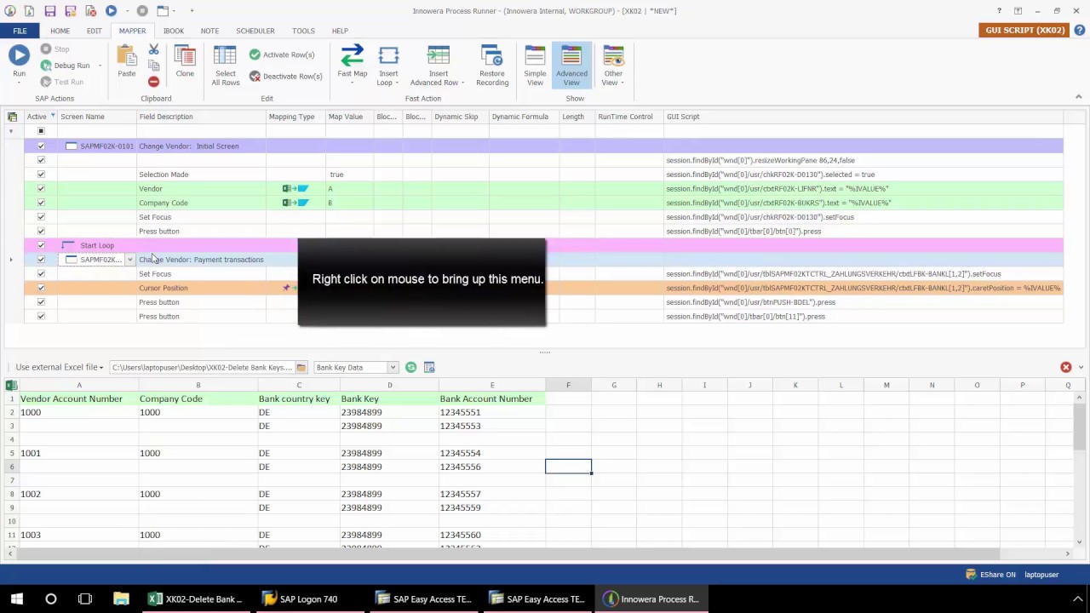
Task: Click the column grid icon in mapper header
Action: point(12,117)
